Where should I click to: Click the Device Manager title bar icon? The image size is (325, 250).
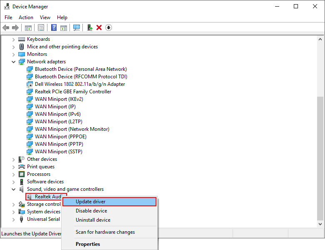(x=7, y=6)
